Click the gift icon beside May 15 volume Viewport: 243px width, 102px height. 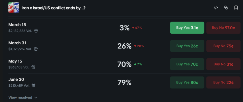point(33,67)
